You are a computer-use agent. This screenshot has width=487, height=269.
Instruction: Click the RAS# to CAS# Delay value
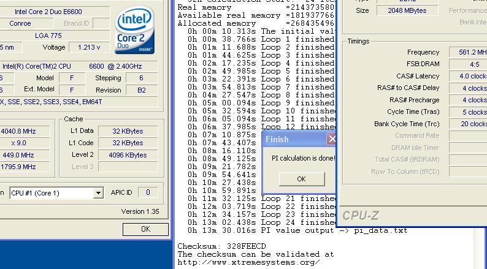pyautogui.click(x=468, y=88)
